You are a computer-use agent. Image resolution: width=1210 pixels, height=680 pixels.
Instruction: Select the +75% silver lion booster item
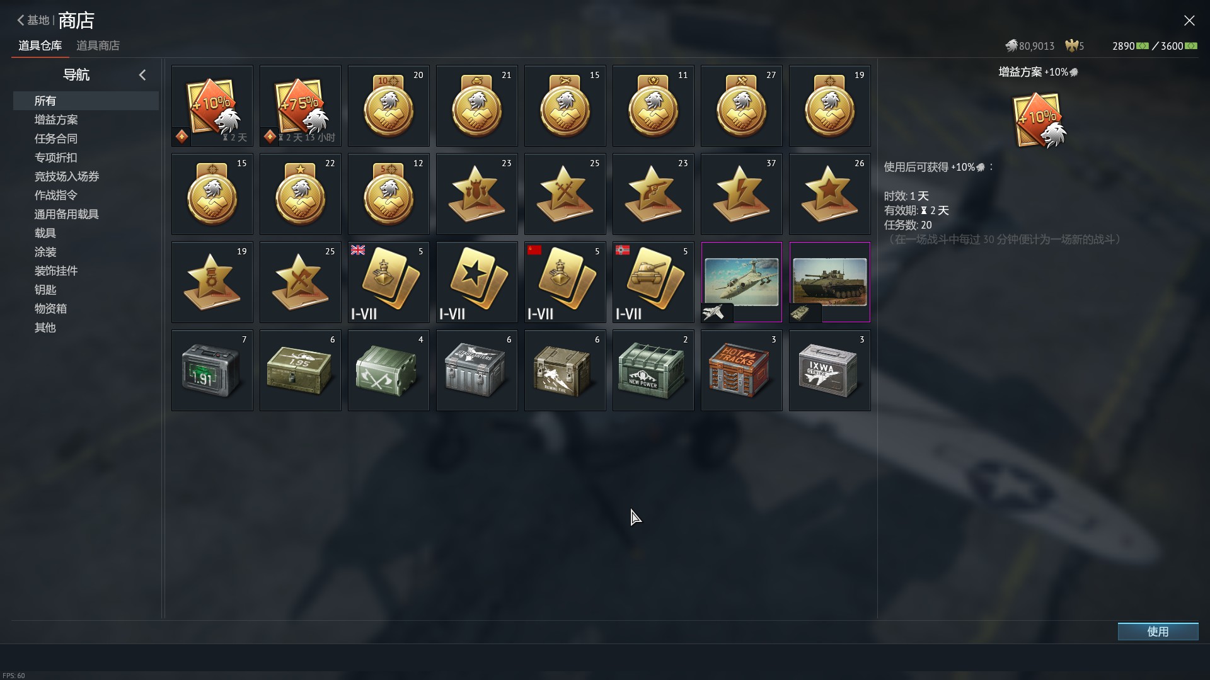(301, 106)
